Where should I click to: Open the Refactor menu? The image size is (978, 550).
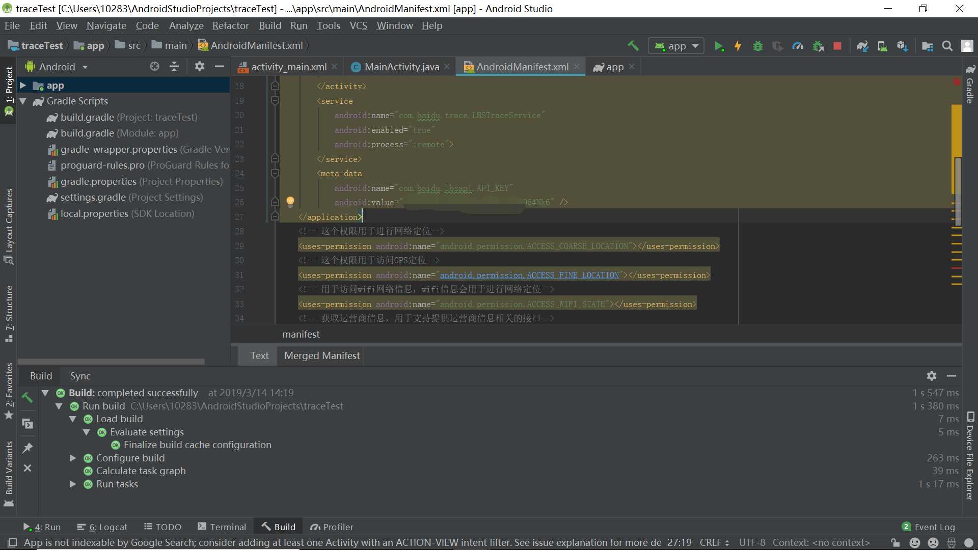tap(230, 25)
